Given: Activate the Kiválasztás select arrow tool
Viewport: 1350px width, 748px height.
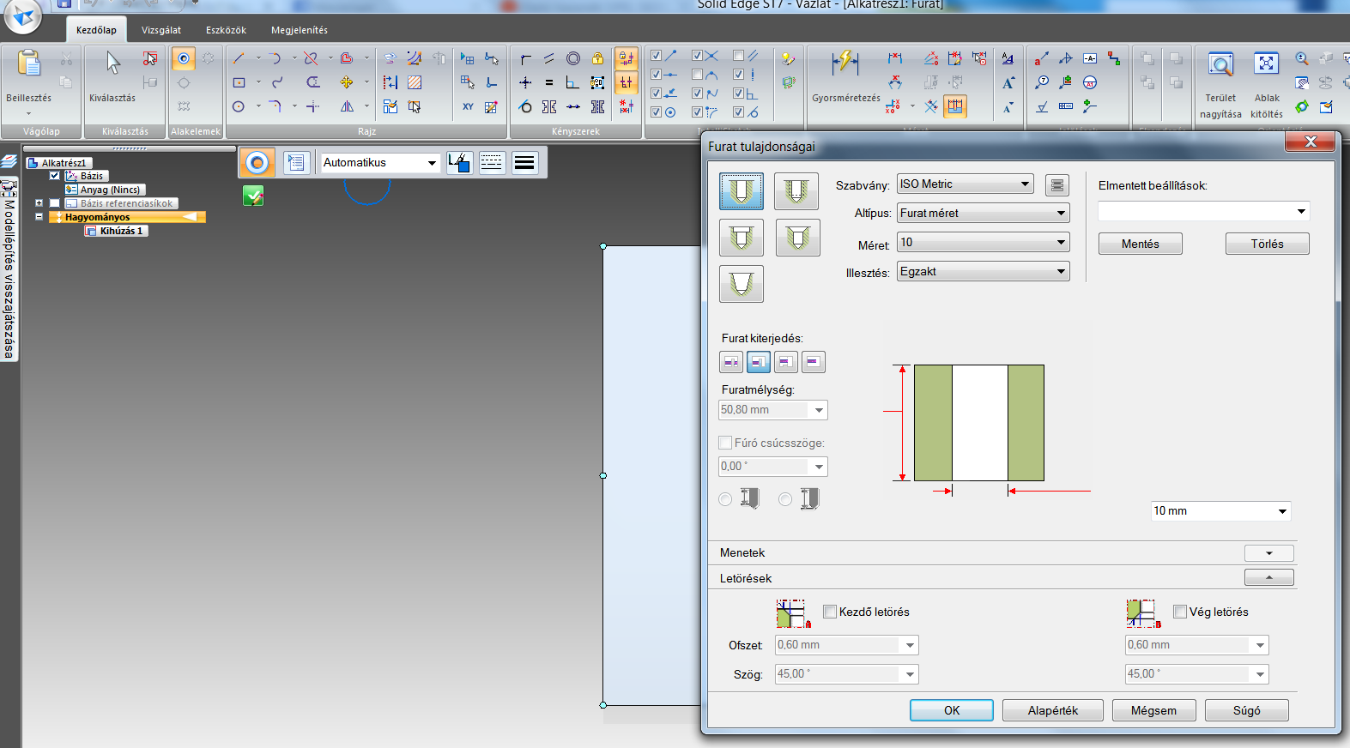Looking at the screenshot, I should click(x=113, y=63).
